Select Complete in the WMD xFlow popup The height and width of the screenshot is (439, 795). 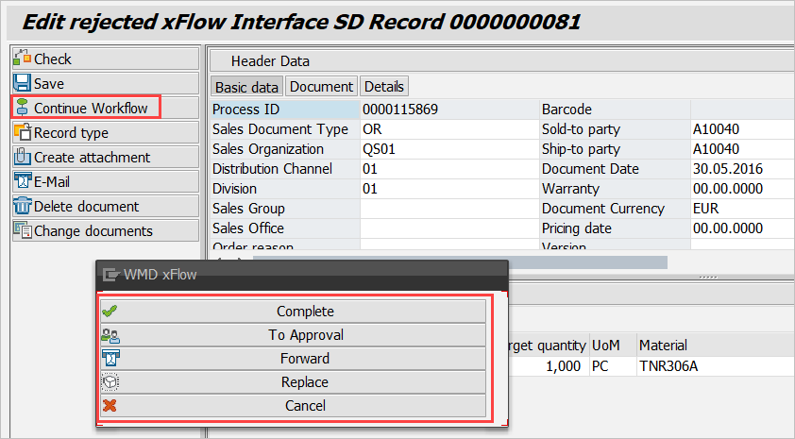pyautogui.click(x=304, y=312)
